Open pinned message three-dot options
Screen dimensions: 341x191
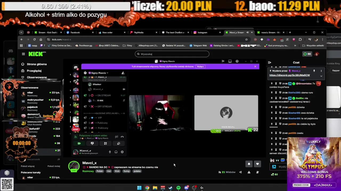click(321, 71)
